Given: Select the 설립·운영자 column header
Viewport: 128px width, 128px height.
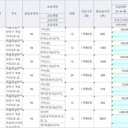Looking at the screenshot, I should (x=31, y=14).
